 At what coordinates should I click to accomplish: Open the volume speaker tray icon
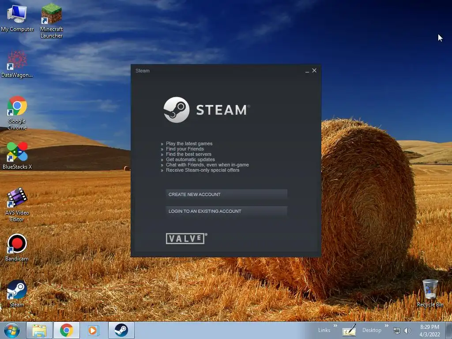click(407, 331)
